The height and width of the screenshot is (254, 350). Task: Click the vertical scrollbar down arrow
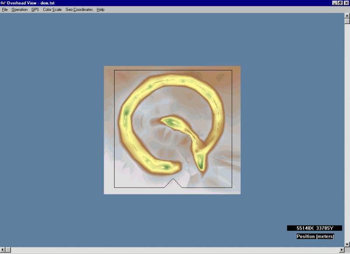point(347,244)
